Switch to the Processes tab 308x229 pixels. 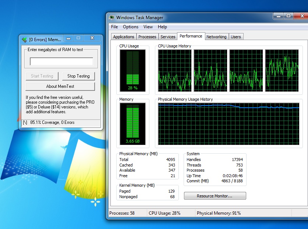(x=147, y=37)
